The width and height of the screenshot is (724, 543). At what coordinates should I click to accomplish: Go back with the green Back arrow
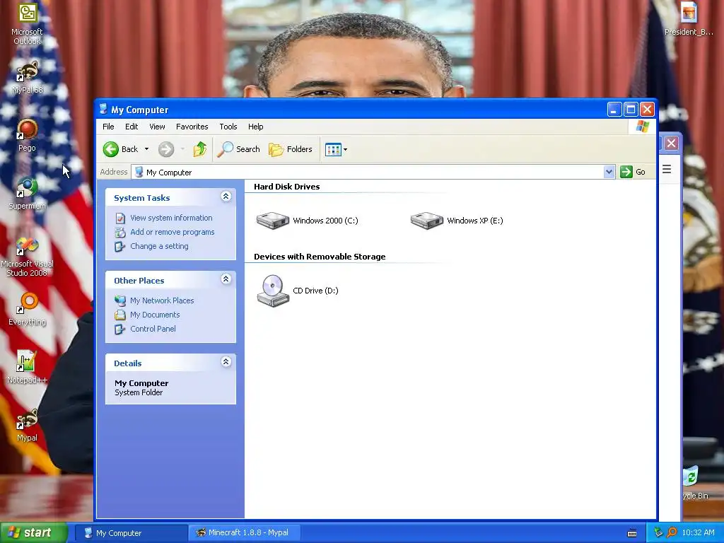[120, 149]
